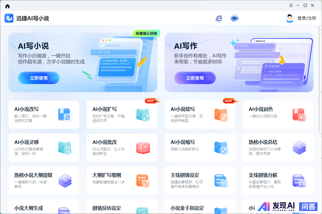Viewport: 322px width, 214px height.
Task: Choose 大纲扩写细纲 title text
Action: pyautogui.click(x=107, y=175)
